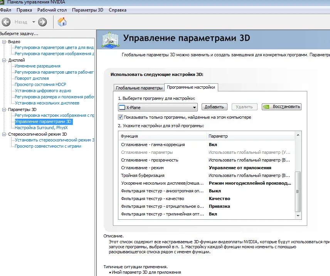Open the Back history dropdown arrow

pos(34,22)
